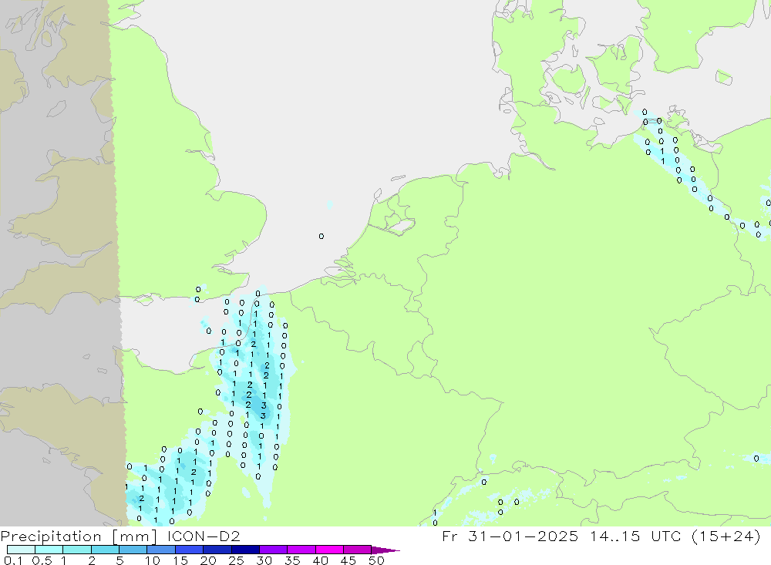This screenshot has height=565, width=771.
Task: Click the 25–30 mm navy legend box
Action: (245, 550)
